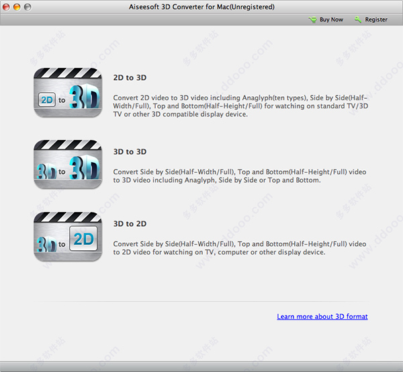Select the '2D to 3D' heading
The width and height of the screenshot is (403, 372).
[x=130, y=77]
